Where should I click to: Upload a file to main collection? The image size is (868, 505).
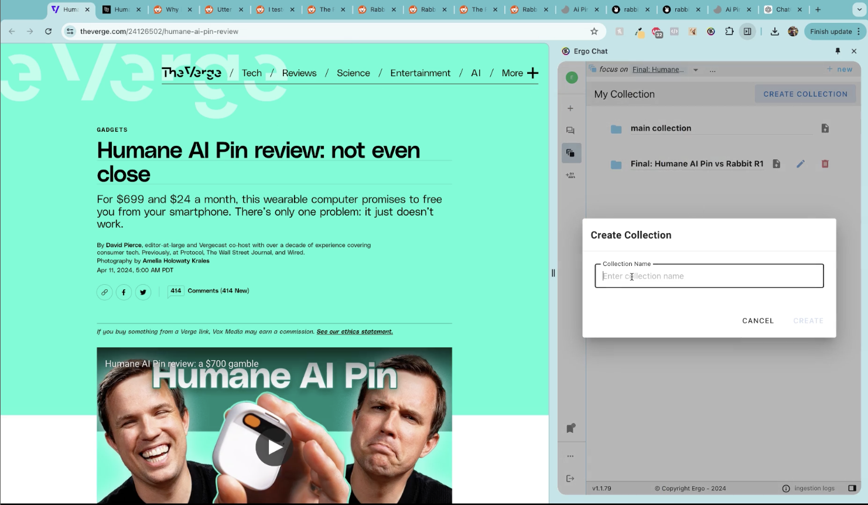(x=825, y=128)
